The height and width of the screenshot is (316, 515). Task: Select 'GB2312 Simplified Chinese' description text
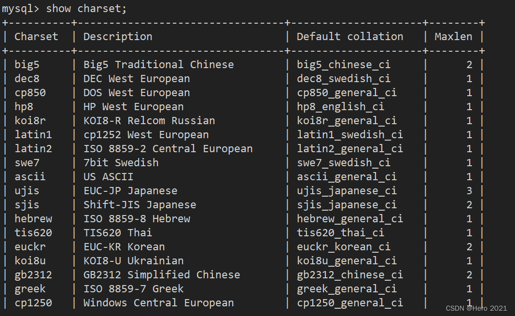(x=162, y=275)
